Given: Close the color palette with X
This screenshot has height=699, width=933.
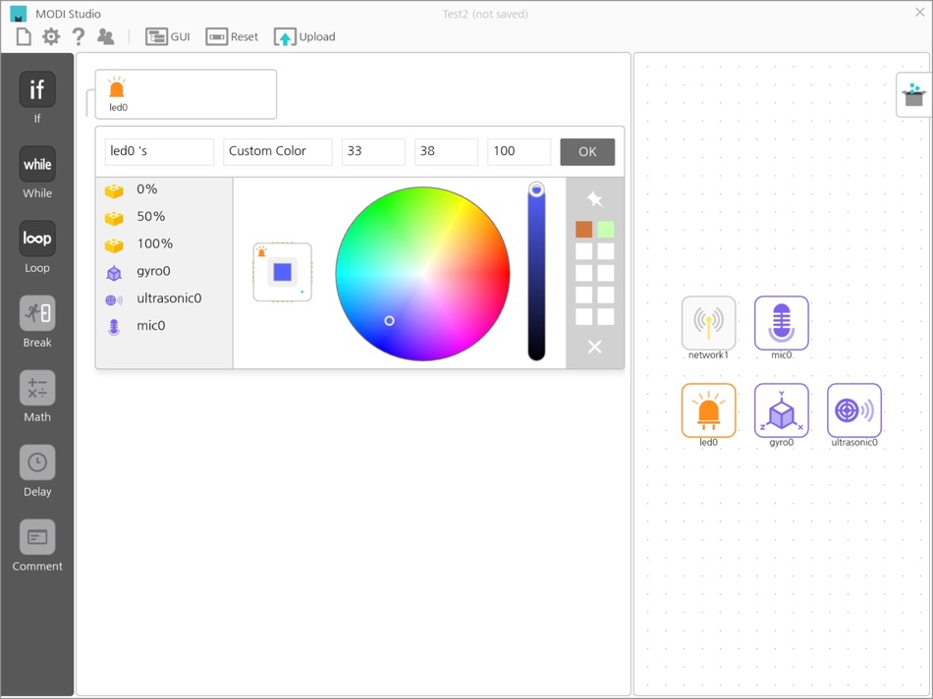Looking at the screenshot, I should pos(594,347).
